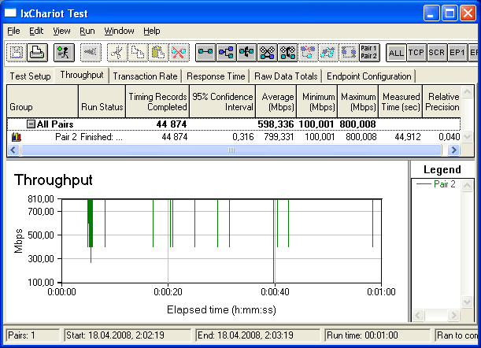The width and height of the screenshot is (481, 348).
Task: Click the Pair 2 average value 799,331
Action: (x=279, y=137)
